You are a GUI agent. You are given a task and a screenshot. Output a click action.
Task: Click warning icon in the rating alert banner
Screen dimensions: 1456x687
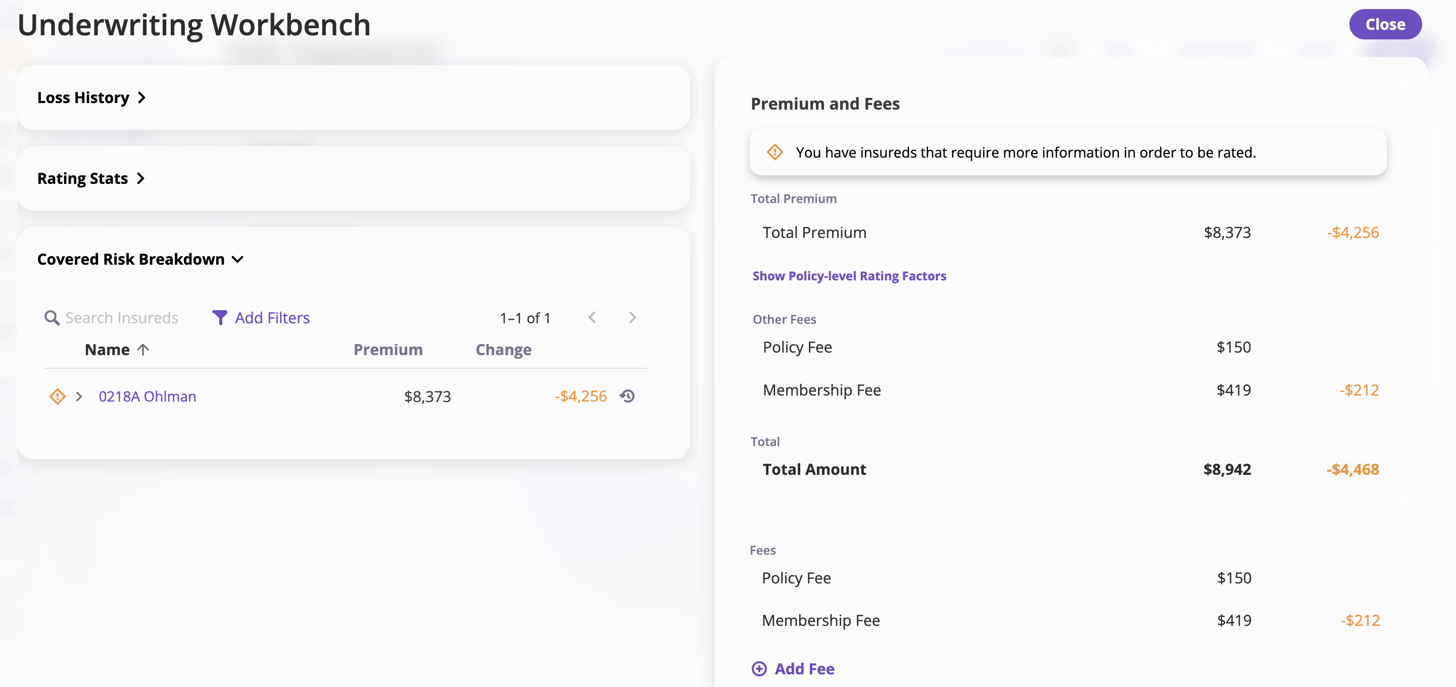774,152
